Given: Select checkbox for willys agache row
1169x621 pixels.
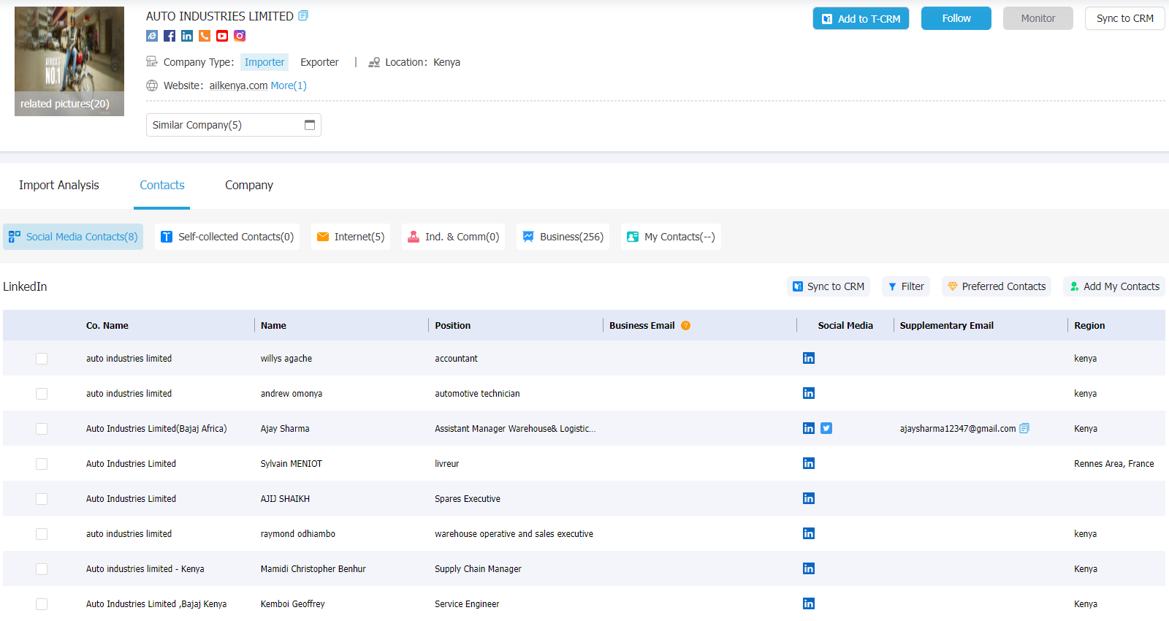Looking at the screenshot, I should tap(42, 359).
